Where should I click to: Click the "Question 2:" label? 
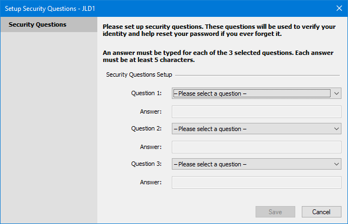pyautogui.click(x=146, y=128)
